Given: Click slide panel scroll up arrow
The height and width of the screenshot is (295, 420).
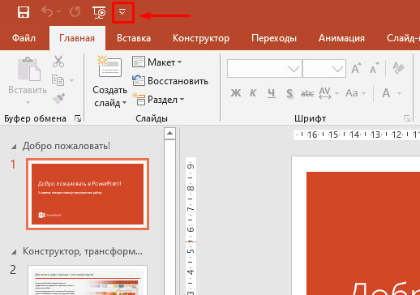Looking at the screenshot, I should point(169,133).
